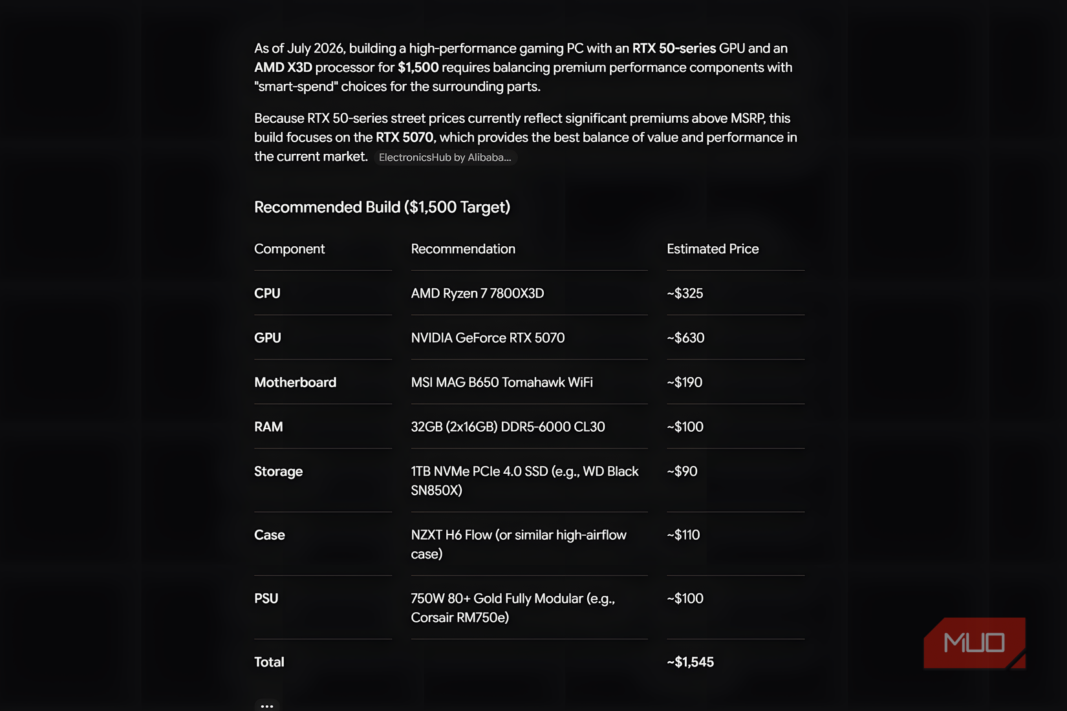Viewport: 1067px width, 711px height.
Task: Click the bold RTX 50-series text in intro
Action: pyautogui.click(x=674, y=48)
